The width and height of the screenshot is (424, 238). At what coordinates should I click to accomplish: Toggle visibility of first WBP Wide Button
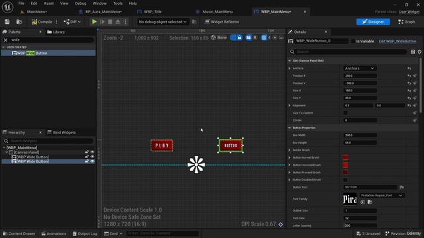[92, 157]
